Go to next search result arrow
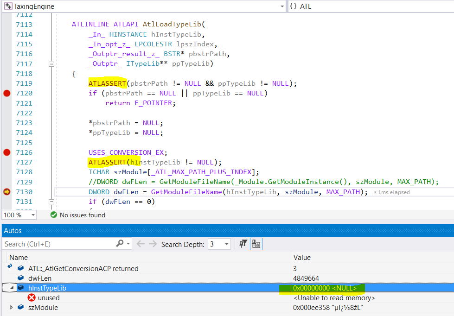Screen dimensions: 454x316 click(153, 244)
